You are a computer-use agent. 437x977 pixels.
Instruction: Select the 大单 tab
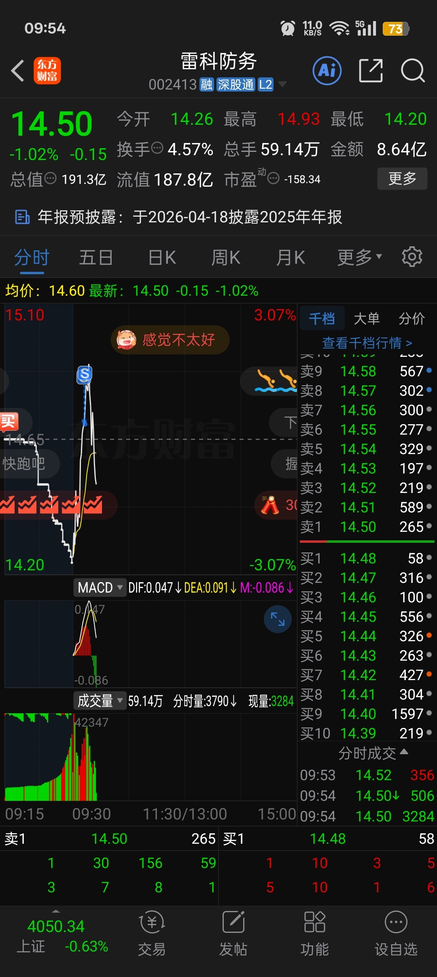click(x=367, y=318)
